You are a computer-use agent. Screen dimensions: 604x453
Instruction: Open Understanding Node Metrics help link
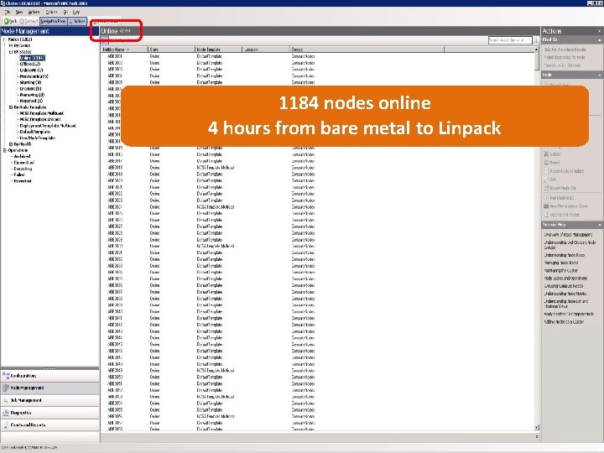565,294
